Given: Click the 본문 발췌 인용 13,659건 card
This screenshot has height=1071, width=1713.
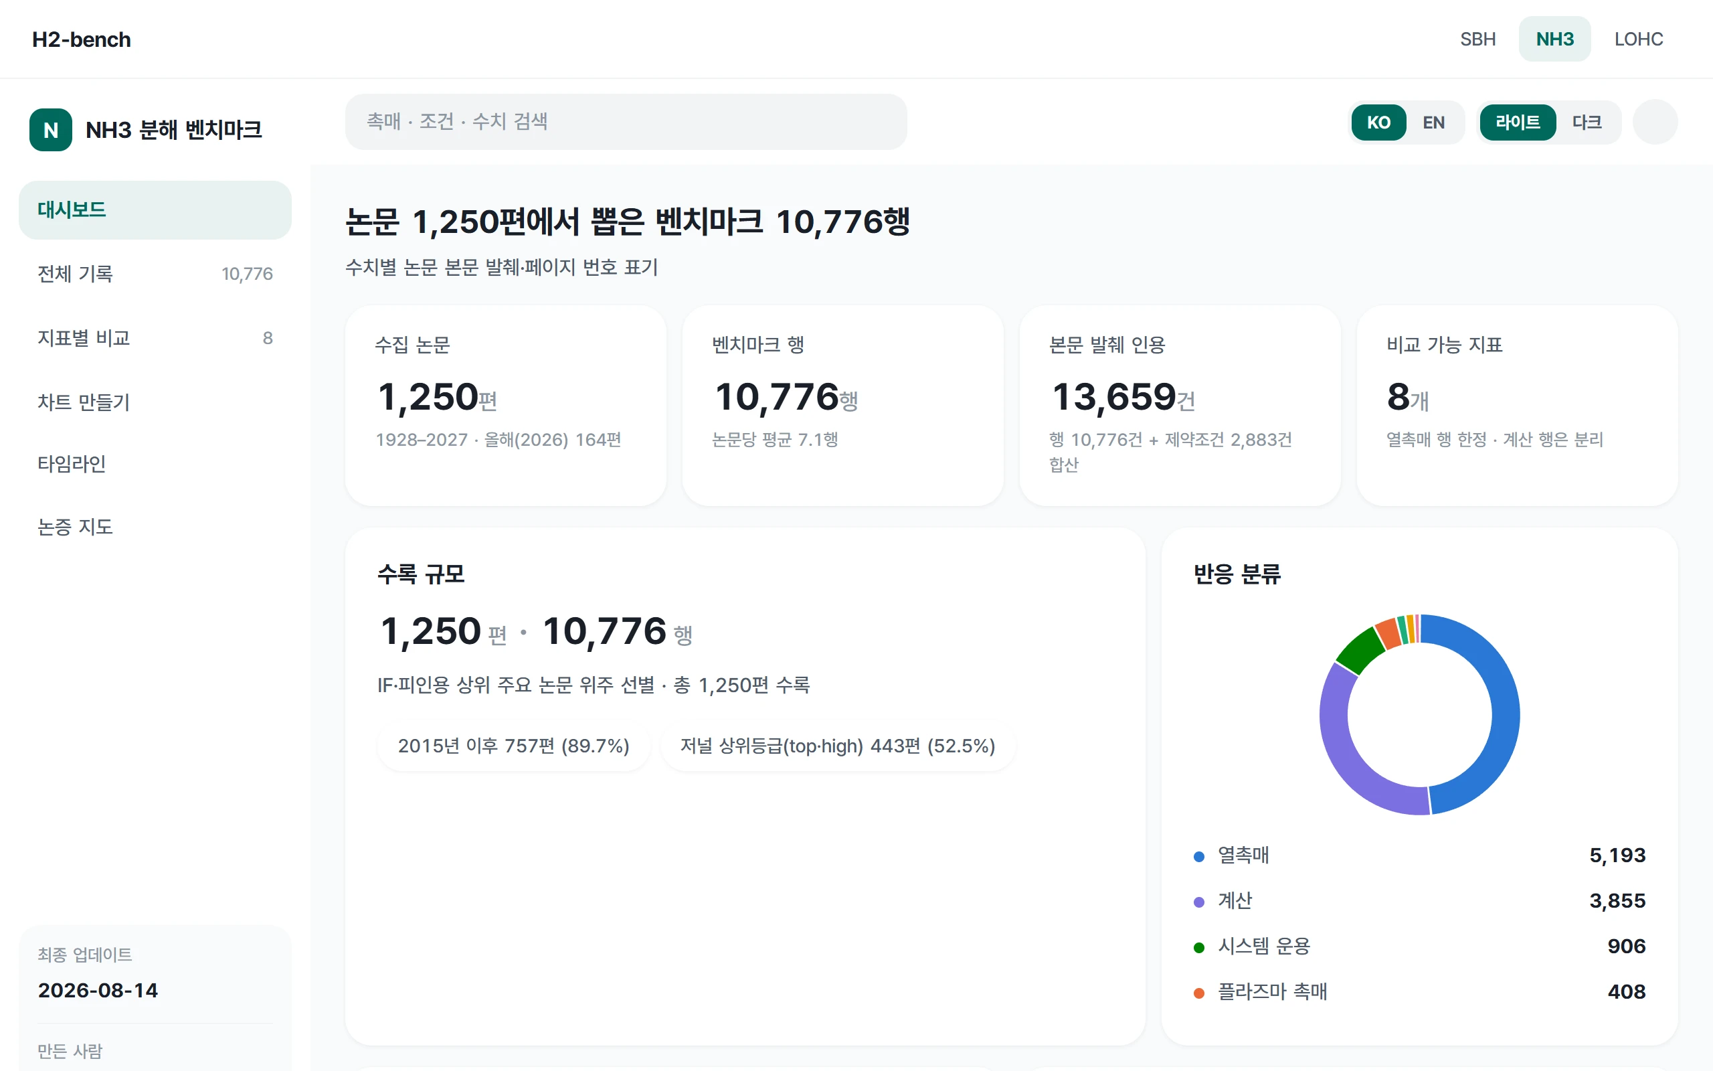Looking at the screenshot, I should (x=1179, y=405).
